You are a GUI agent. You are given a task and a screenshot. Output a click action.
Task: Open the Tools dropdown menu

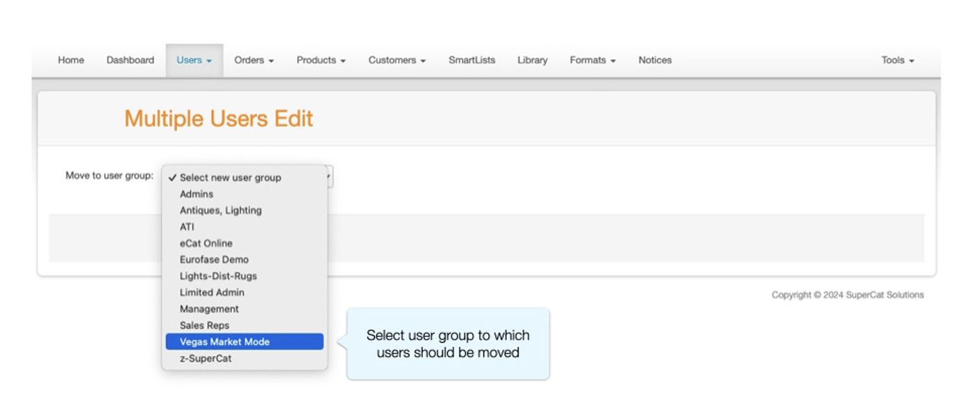(898, 60)
